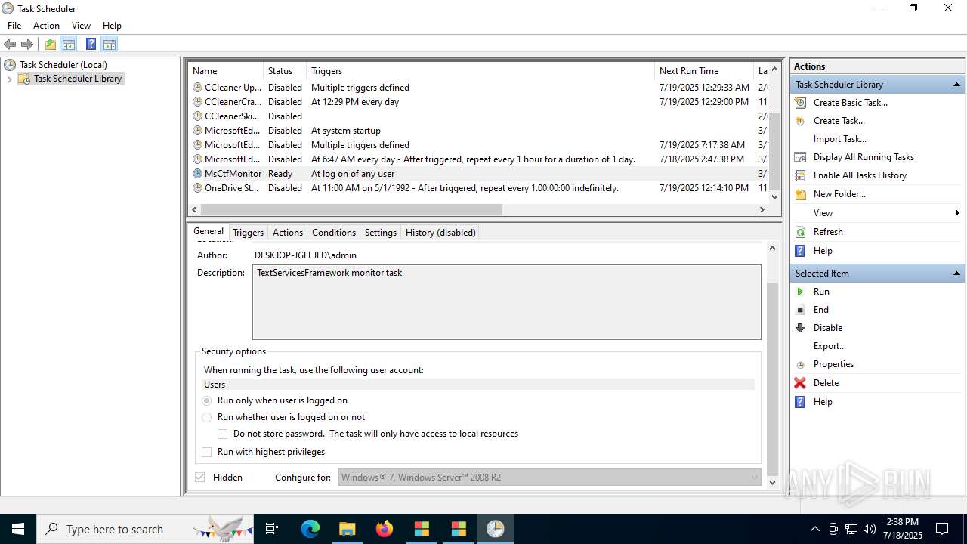Screen dimensions: 967x544
Task: Open Firefox from taskbar
Action: tap(385, 529)
